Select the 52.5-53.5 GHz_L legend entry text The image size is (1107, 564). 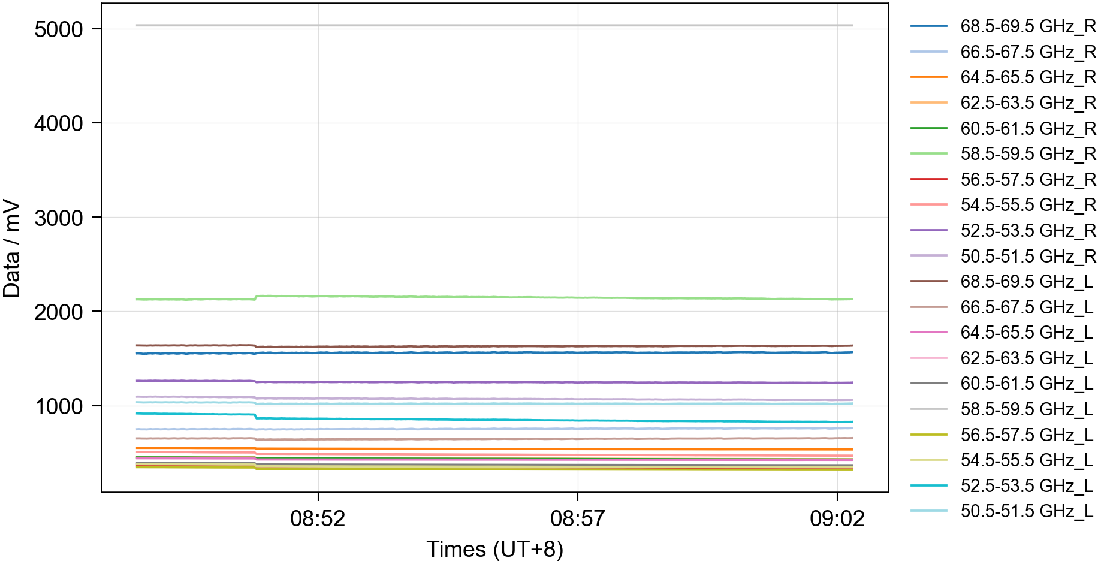point(1026,486)
